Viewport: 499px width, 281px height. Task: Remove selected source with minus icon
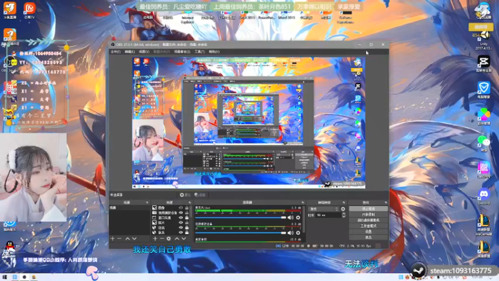point(162,239)
